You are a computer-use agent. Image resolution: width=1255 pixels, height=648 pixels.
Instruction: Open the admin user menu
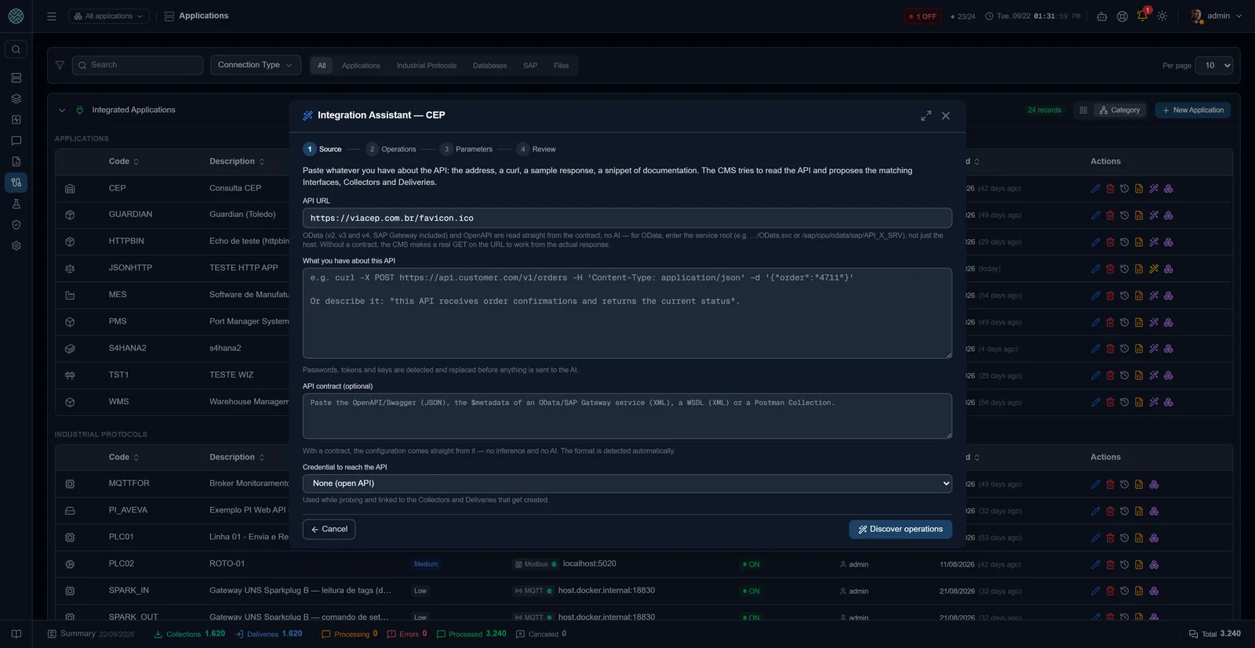(1216, 16)
